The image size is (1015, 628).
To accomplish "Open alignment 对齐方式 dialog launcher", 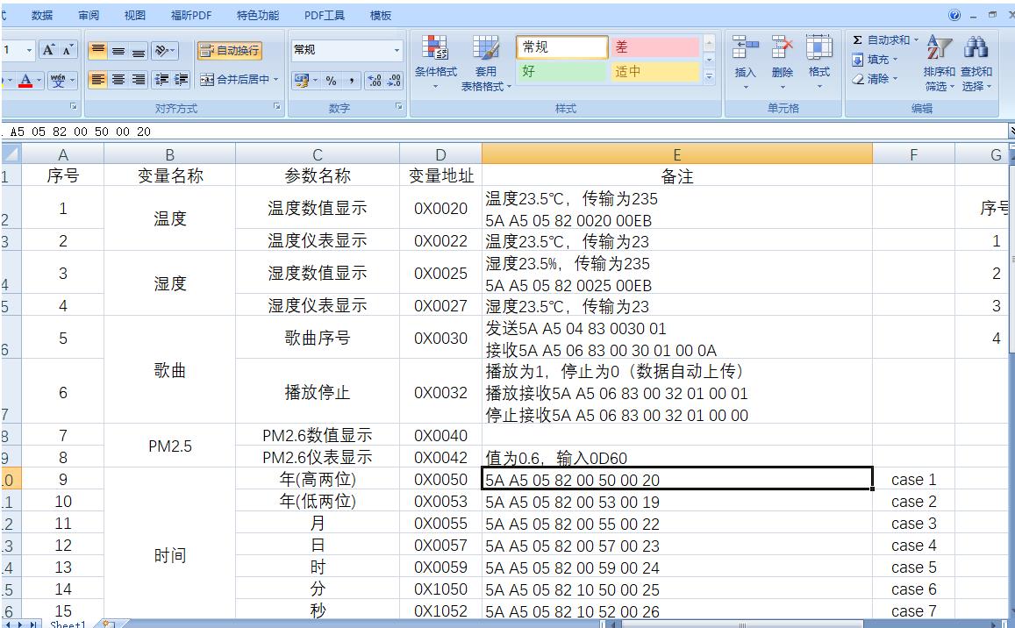I will (277, 106).
